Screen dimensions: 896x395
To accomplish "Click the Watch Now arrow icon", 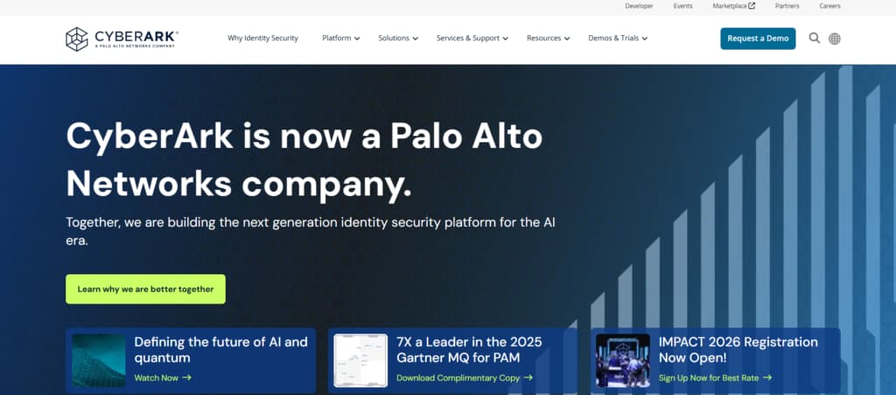I will pyautogui.click(x=187, y=377).
